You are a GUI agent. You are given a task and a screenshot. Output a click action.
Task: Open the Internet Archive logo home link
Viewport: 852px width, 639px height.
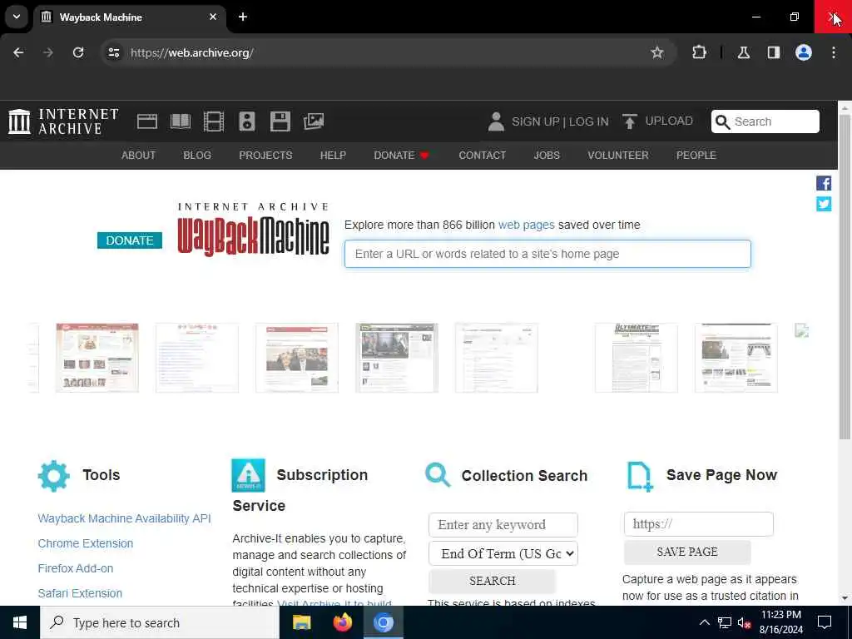(x=63, y=121)
